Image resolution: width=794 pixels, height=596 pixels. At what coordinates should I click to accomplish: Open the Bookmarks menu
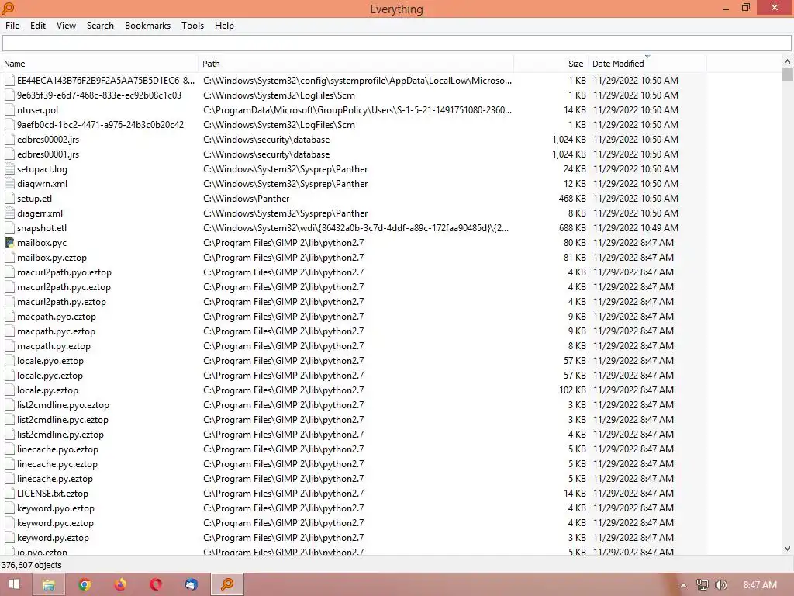147,26
